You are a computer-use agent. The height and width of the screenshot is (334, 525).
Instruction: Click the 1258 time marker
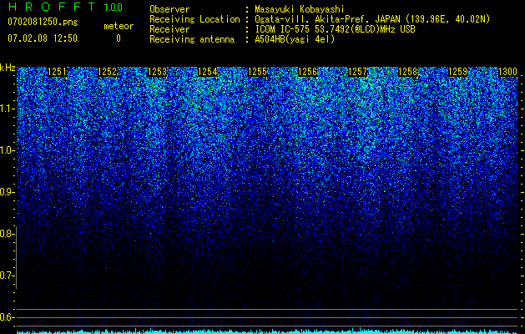pyautogui.click(x=408, y=72)
